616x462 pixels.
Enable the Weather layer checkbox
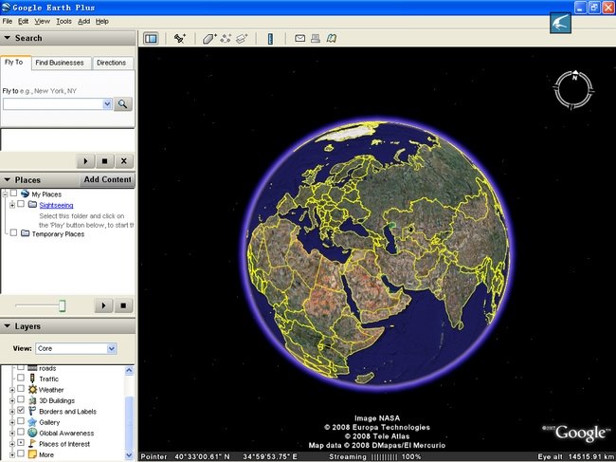[21, 389]
